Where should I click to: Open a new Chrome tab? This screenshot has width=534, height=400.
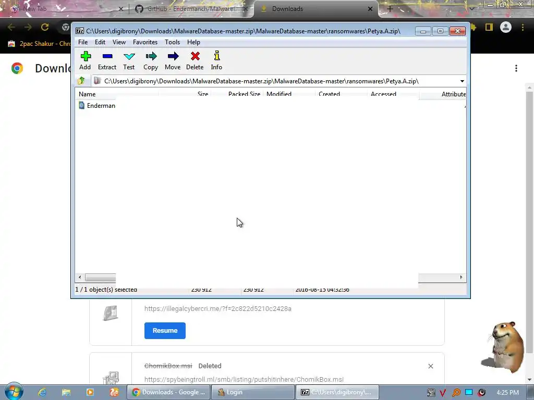tap(390, 9)
